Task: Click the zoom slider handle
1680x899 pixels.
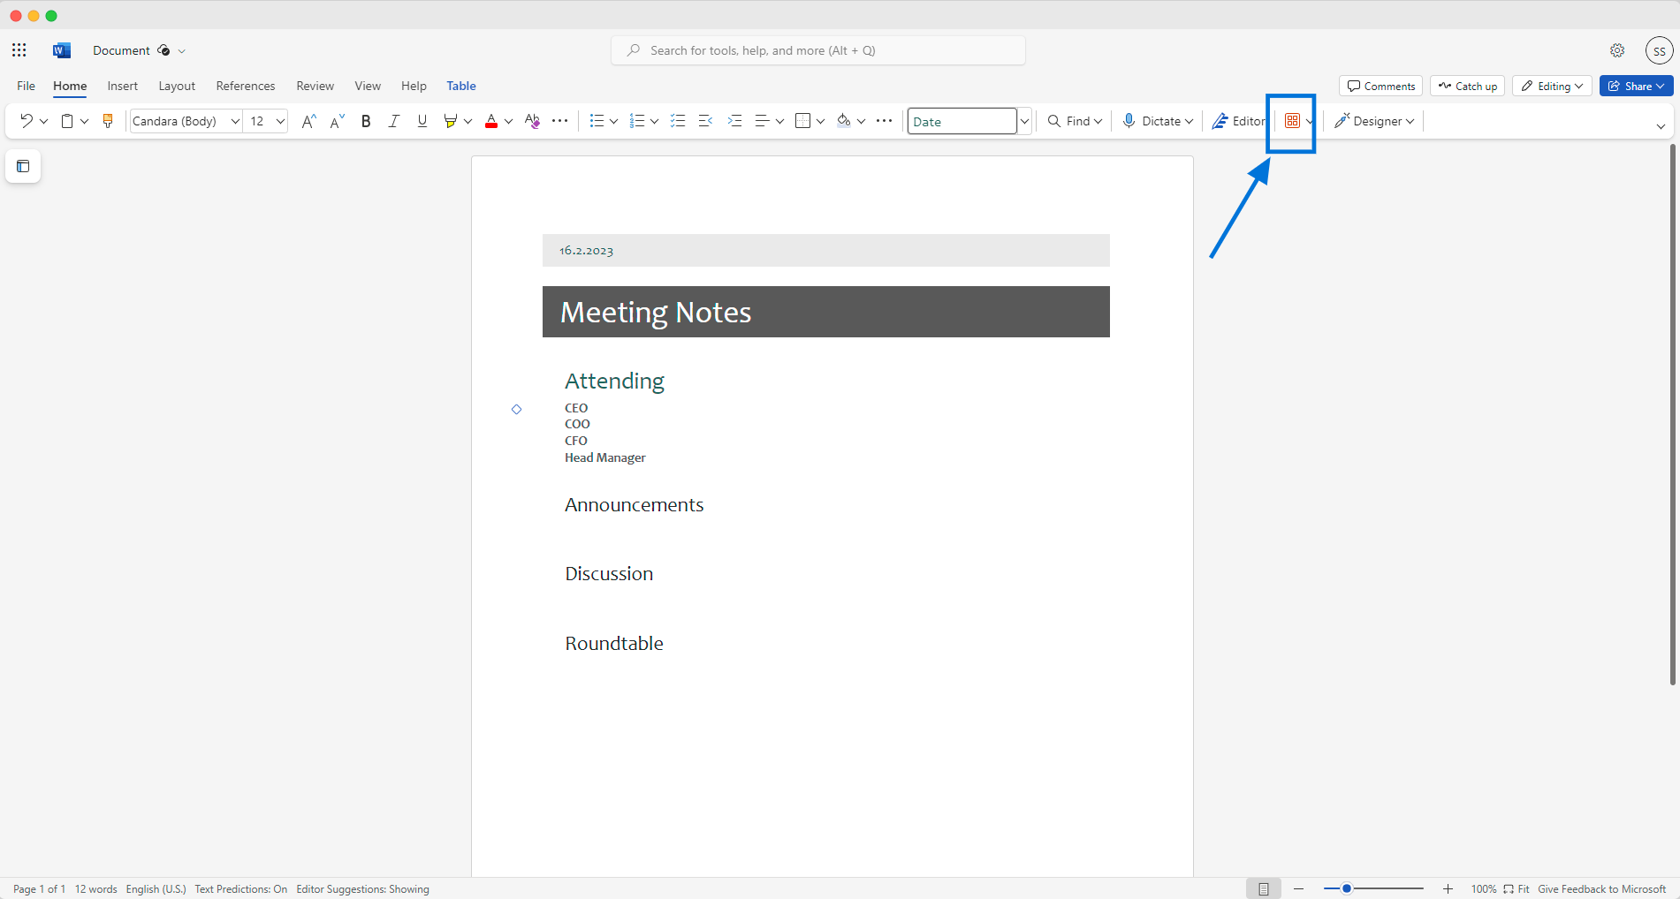Action: tap(1346, 888)
